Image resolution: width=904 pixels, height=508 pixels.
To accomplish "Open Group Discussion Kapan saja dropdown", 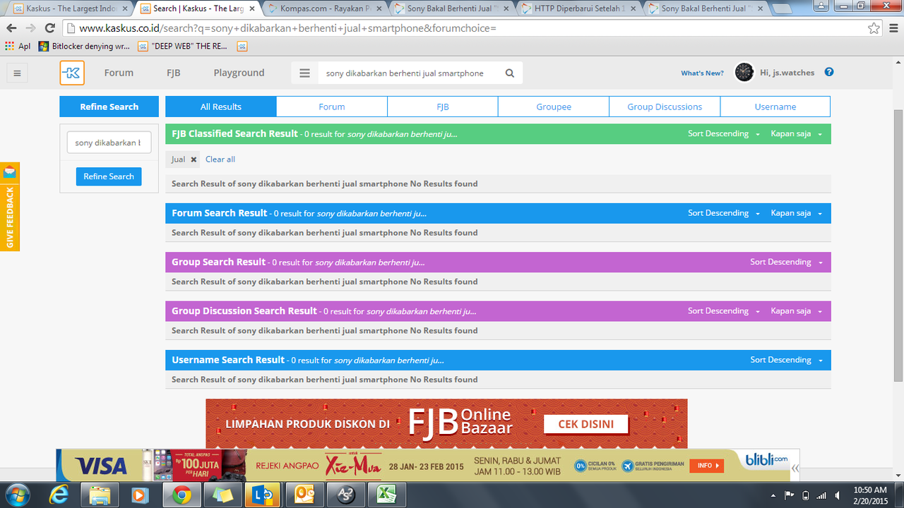I will pyautogui.click(x=797, y=311).
